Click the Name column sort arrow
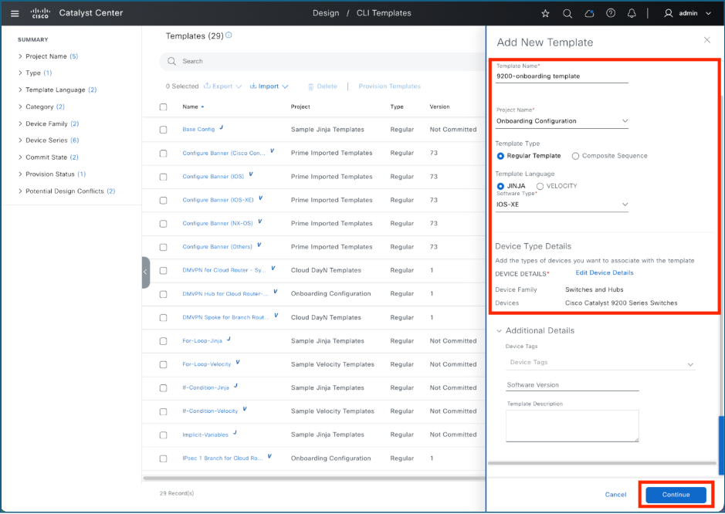This screenshot has width=725, height=514. pos(202,107)
